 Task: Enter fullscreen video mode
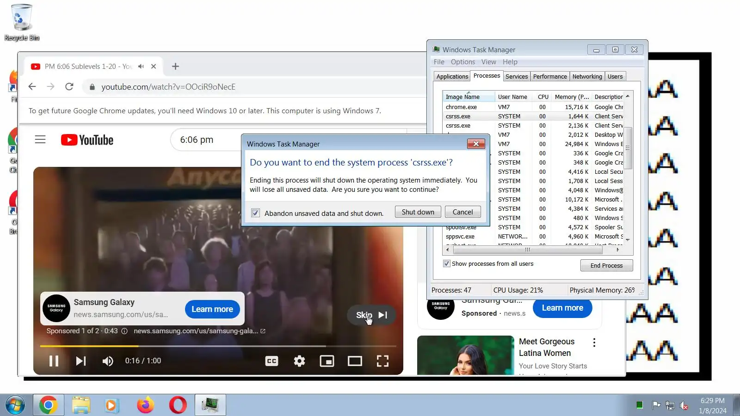coord(382,361)
